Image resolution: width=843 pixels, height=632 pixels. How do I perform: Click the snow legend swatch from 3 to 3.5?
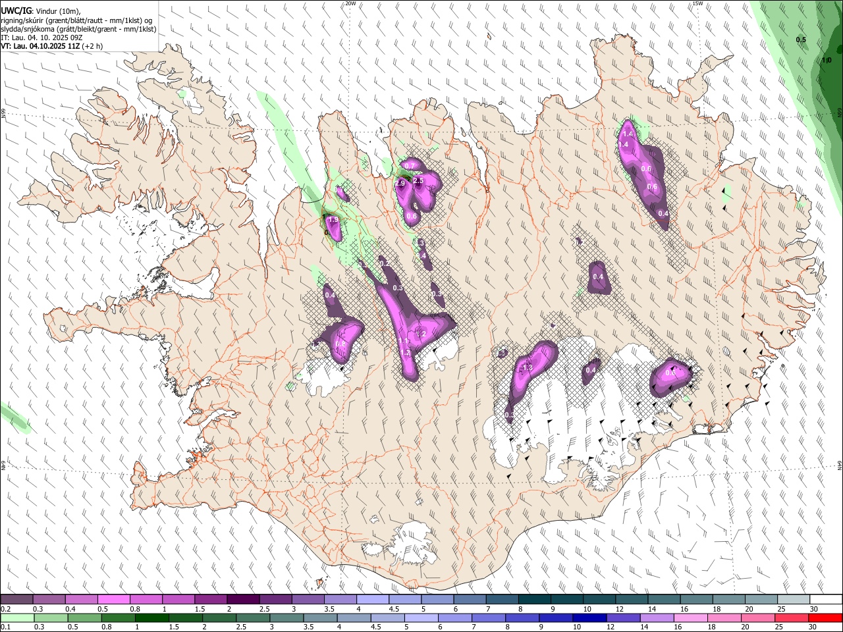click(308, 599)
